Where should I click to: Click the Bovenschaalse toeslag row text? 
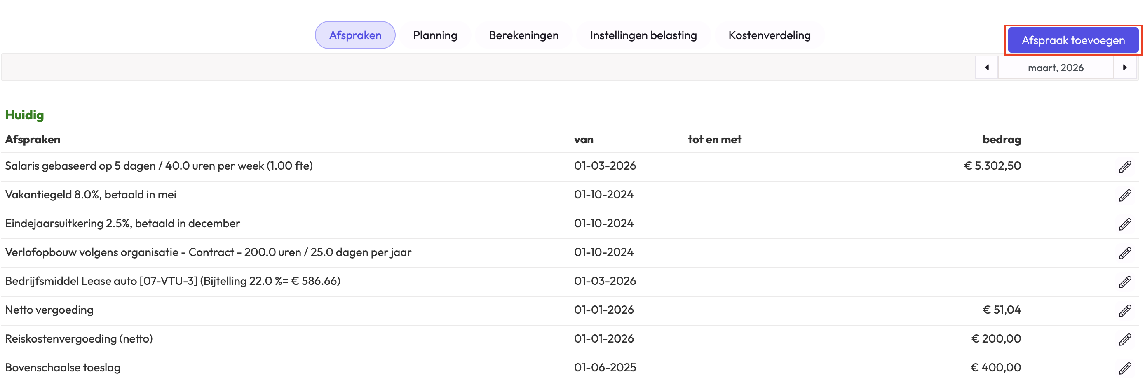[63, 368]
